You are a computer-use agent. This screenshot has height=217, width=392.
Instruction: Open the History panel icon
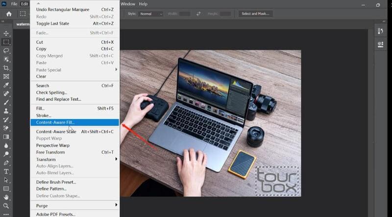tap(381, 31)
